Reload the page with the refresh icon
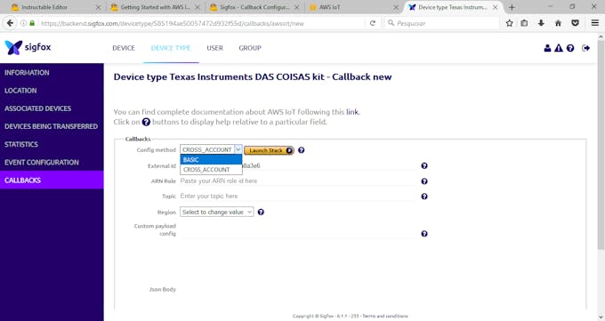This screenshot has width=605, height=321. (372, 23)
